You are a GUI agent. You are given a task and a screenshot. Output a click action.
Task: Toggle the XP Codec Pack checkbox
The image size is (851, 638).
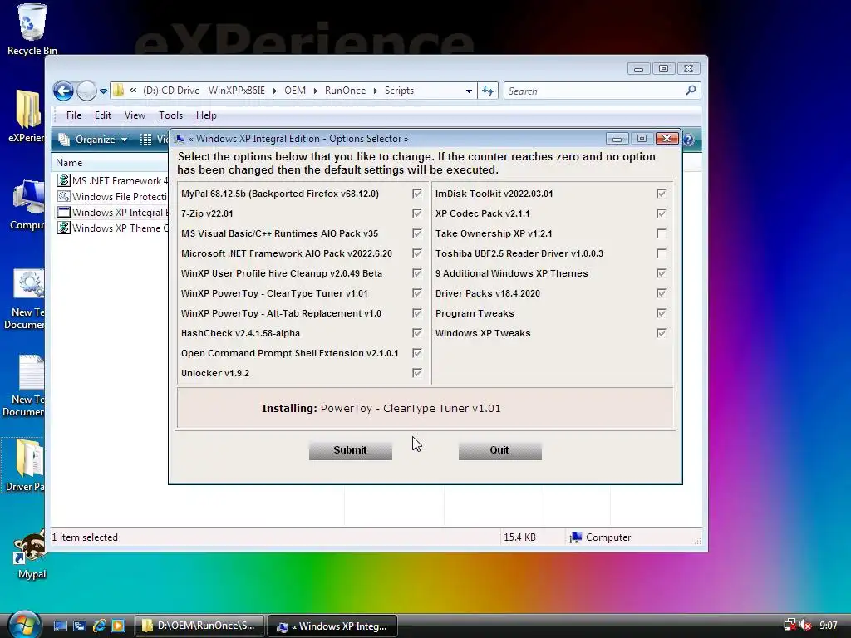click(x=661, y=213)
